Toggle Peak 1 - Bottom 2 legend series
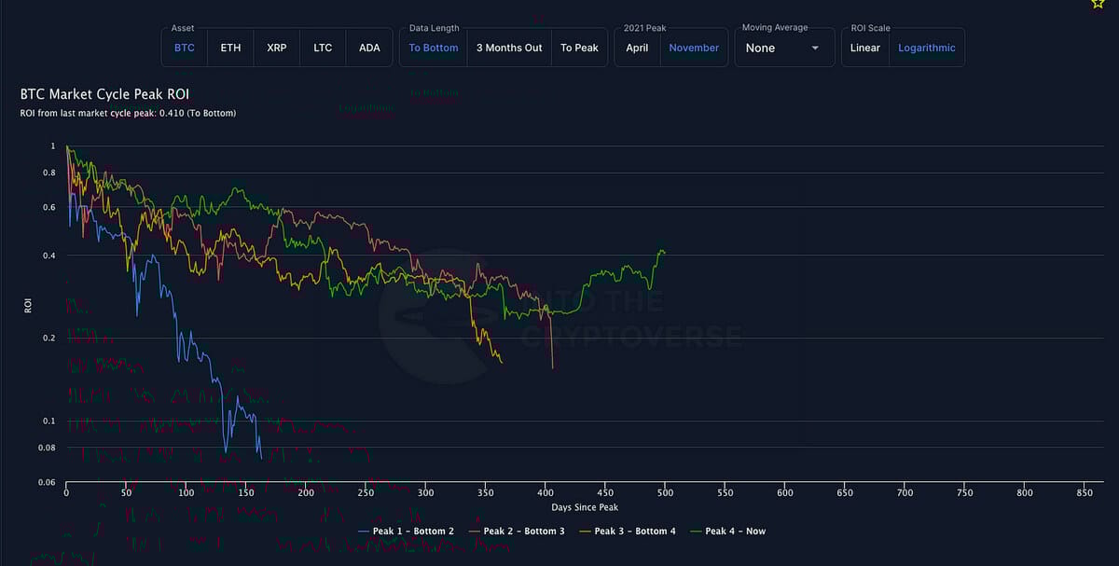The height and width of the screenshot is (566, 1119). 406,531
